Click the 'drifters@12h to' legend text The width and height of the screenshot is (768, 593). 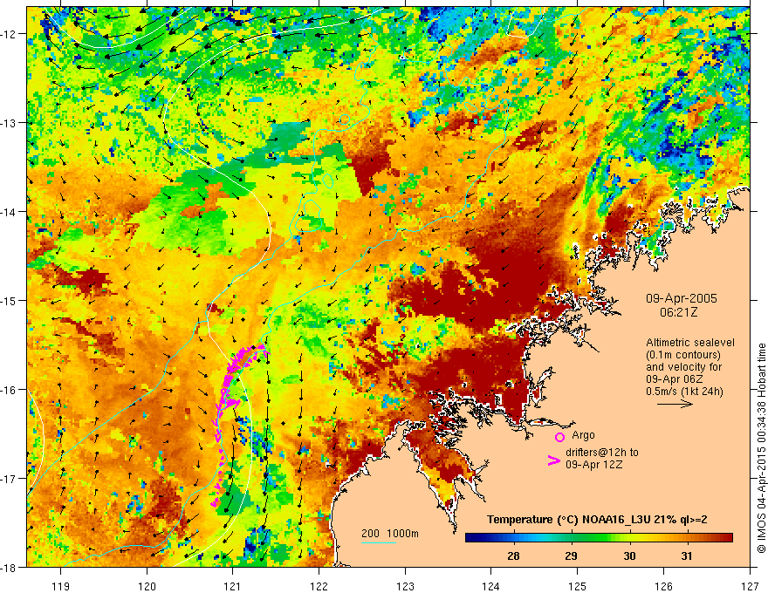point(602,453)
